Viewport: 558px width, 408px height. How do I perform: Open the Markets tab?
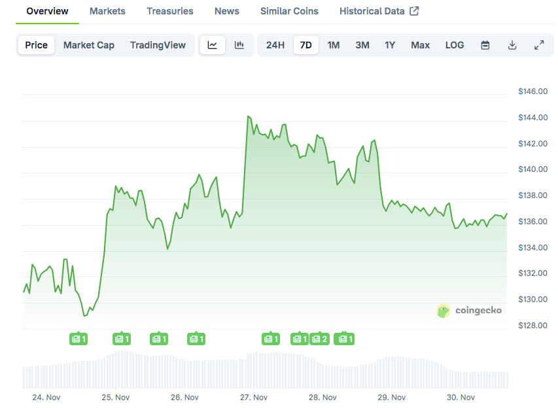pos(107,11)
